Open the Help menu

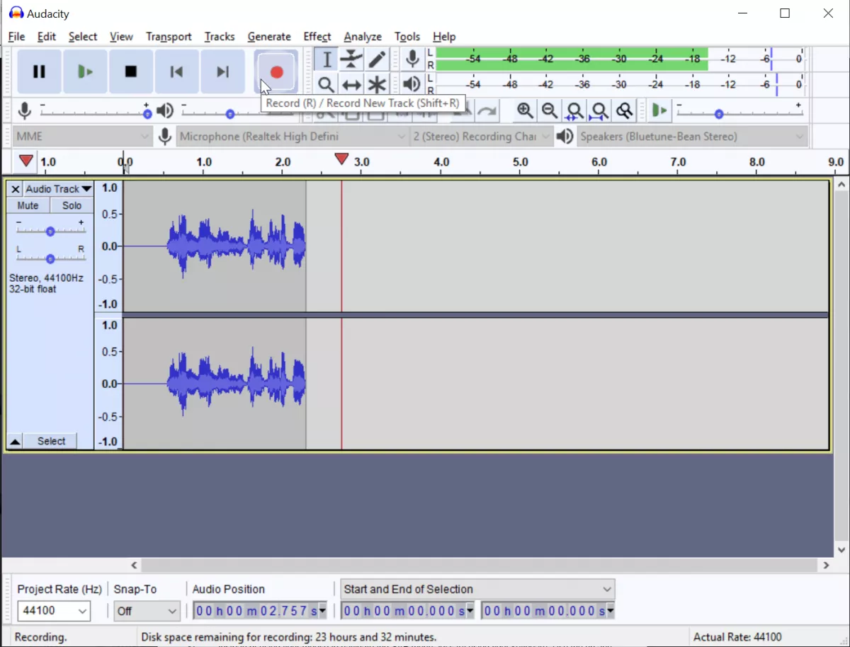[444, 37]
